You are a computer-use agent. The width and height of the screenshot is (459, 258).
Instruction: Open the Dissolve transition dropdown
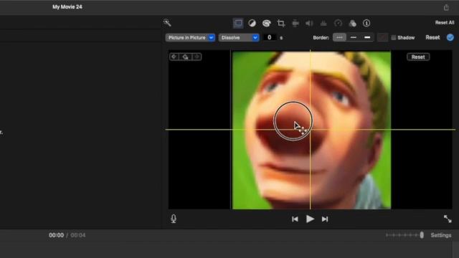(x=239, y=37)
